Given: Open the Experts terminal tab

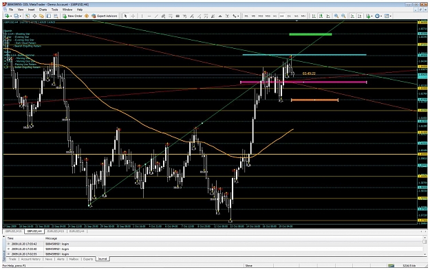Looking at the screenshot, I should coord(88,259).
